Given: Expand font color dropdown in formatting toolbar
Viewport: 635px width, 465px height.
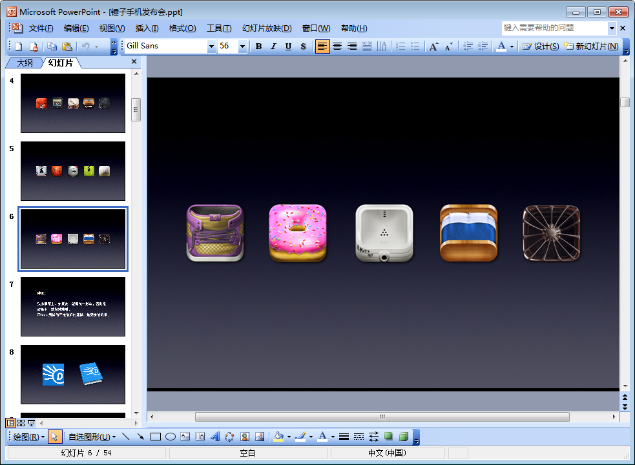Looking at the screenshot, I should click(x=512, y=46).
